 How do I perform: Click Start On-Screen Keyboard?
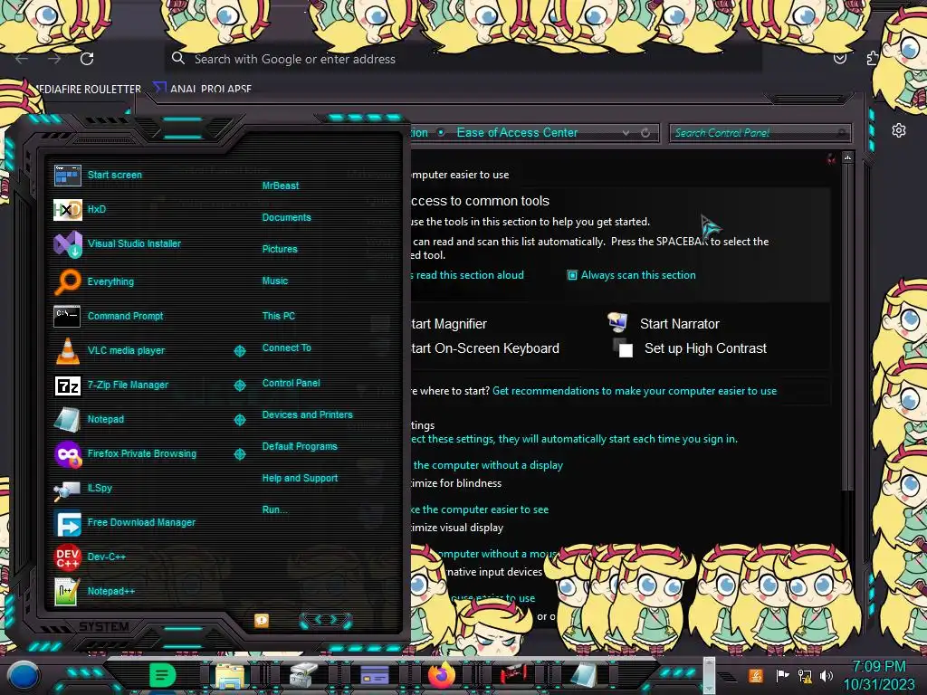coord(485,348)
